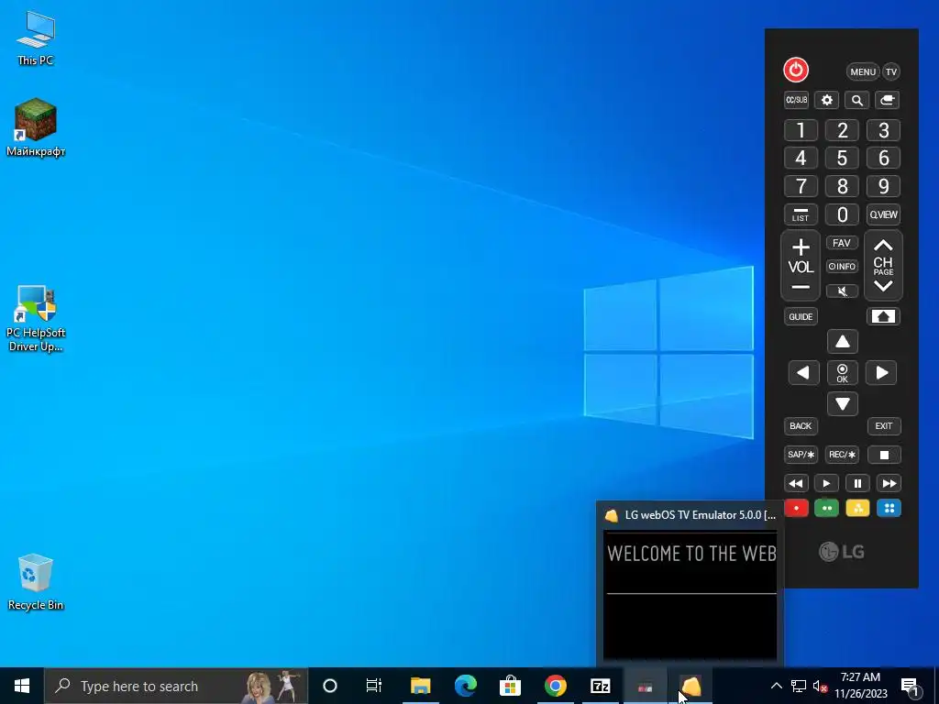The image size is (939, 704).
Task: Click channel up chevron on remote
Action: coord(883,245)
